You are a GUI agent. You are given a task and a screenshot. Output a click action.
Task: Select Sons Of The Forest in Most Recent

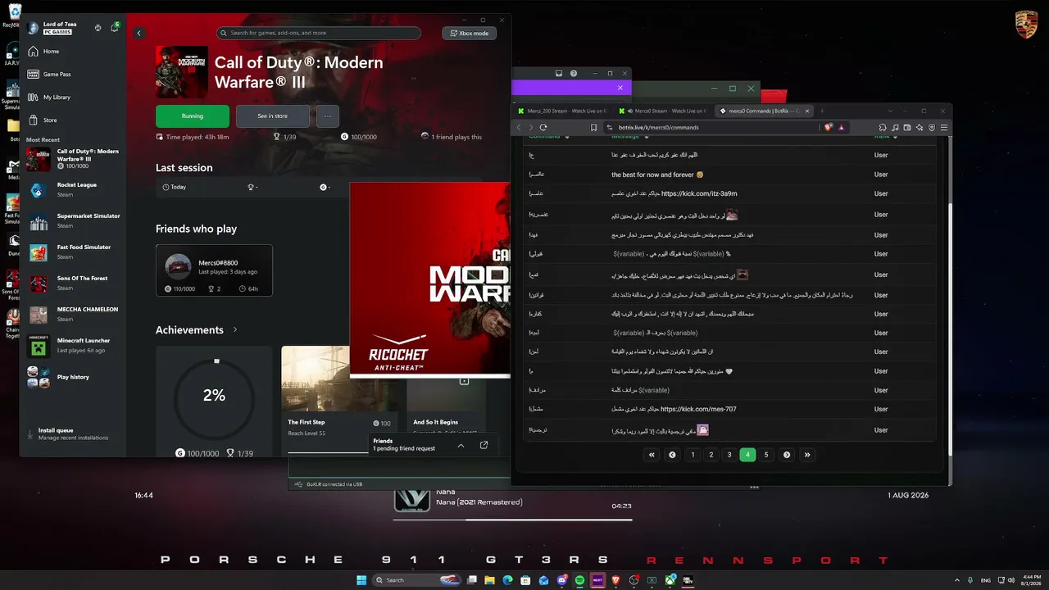73,284
